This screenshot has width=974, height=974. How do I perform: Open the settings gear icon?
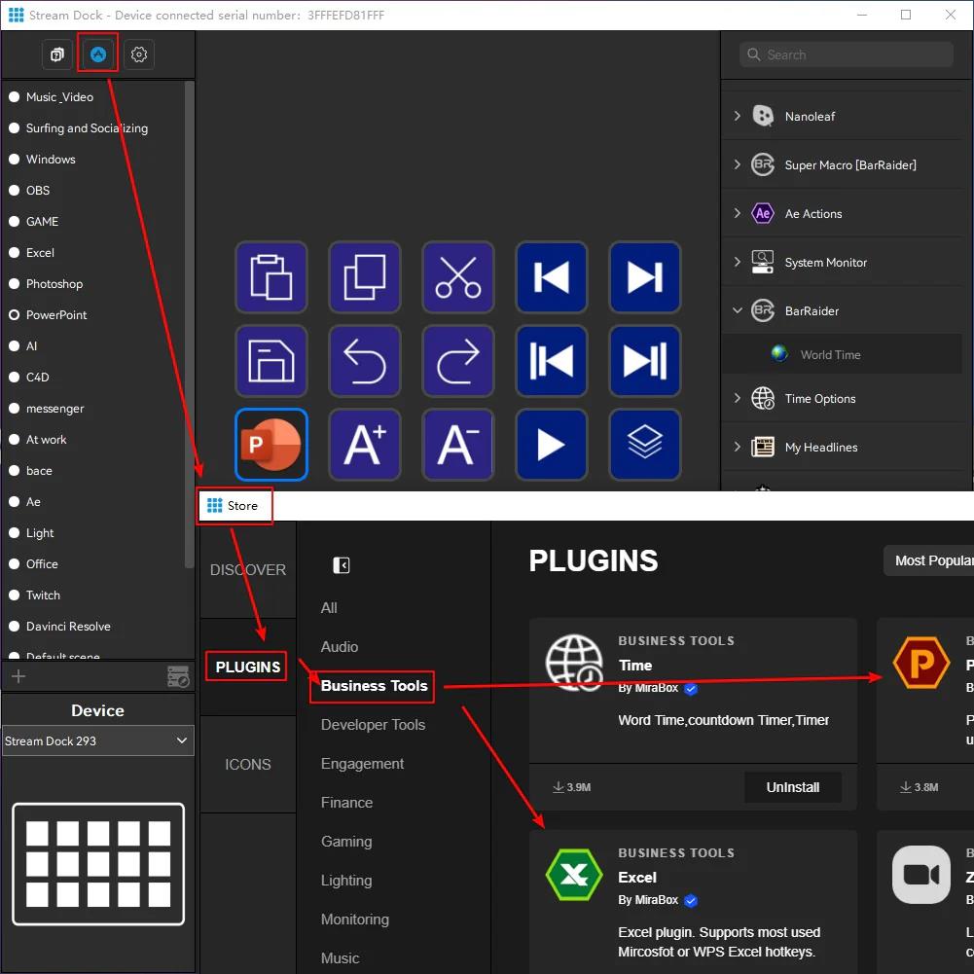139,54
